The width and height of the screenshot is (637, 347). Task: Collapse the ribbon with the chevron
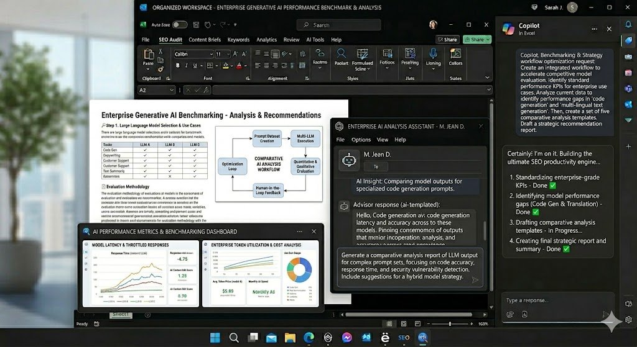coord(487,78)
